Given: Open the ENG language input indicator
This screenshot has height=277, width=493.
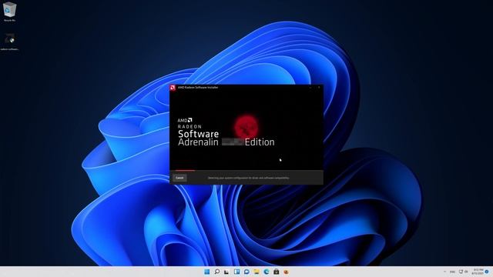Looking at the screenshot, I should point(452,272).
